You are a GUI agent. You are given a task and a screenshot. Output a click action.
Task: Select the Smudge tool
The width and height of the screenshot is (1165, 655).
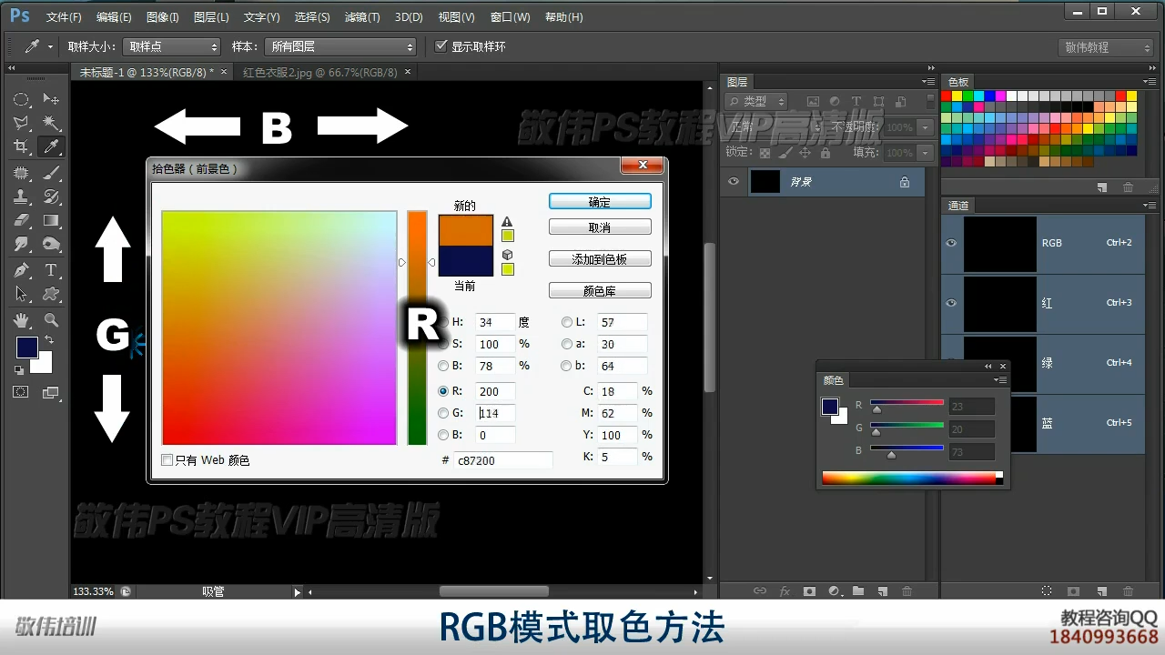(21, 244)
